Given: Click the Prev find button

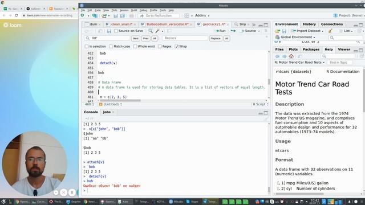Looking at the screenshot, I should (x=146, y=38).
